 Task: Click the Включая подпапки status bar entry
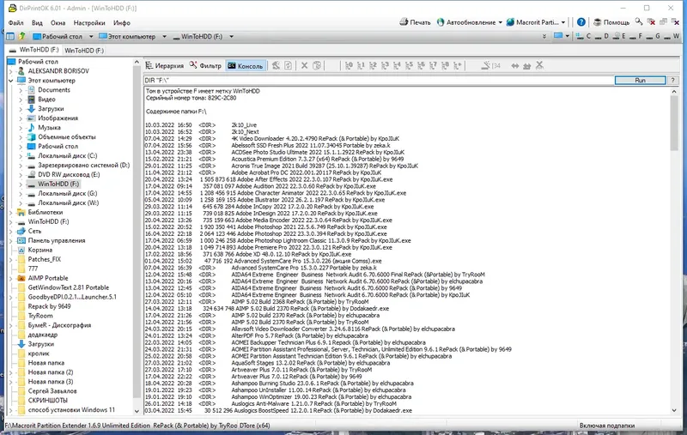[607, 426]
